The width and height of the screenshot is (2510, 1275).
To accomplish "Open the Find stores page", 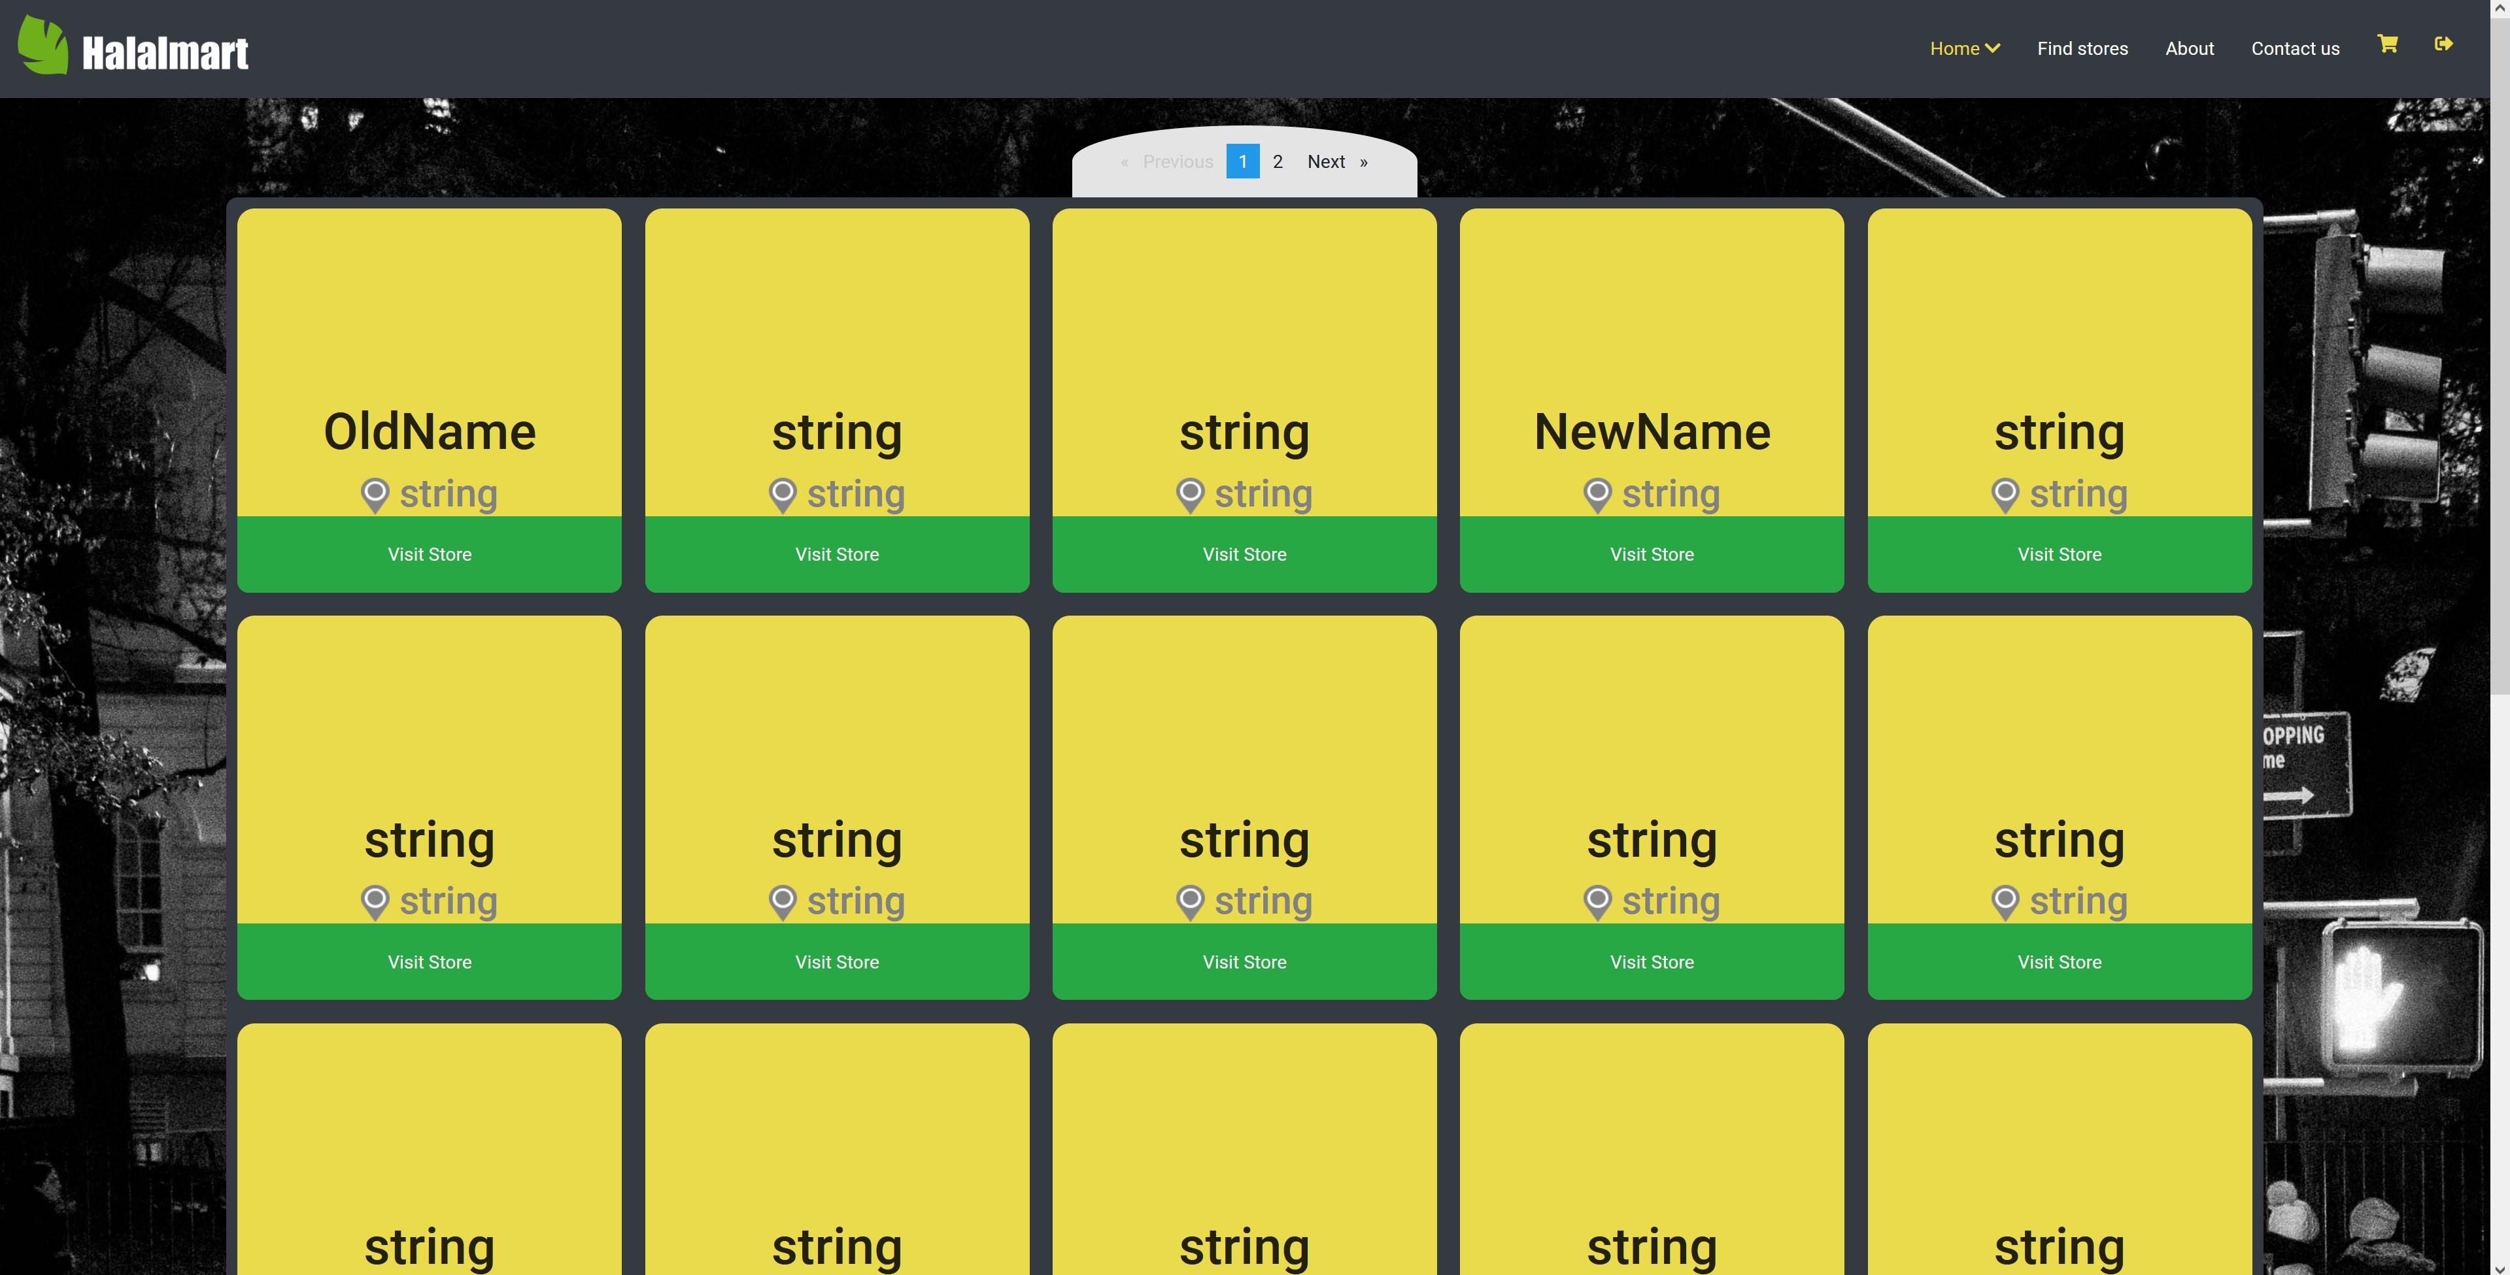I will click(2082, 49).
